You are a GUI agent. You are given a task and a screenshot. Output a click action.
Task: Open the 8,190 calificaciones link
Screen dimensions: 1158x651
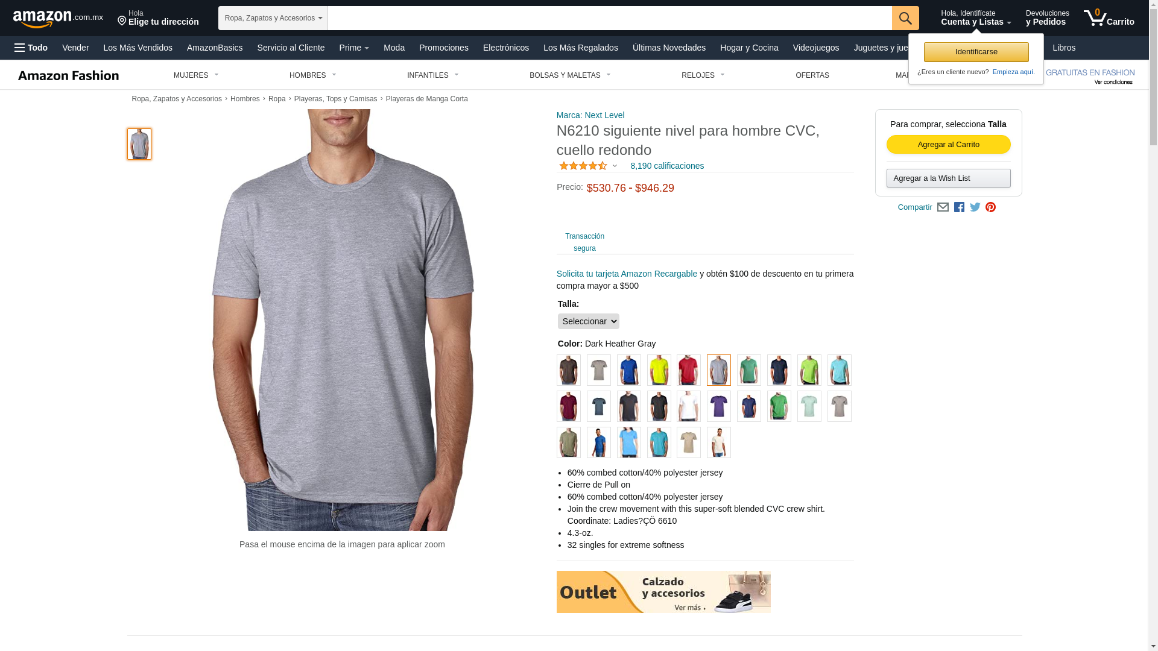pyautogui.click(x=667, y=166)
